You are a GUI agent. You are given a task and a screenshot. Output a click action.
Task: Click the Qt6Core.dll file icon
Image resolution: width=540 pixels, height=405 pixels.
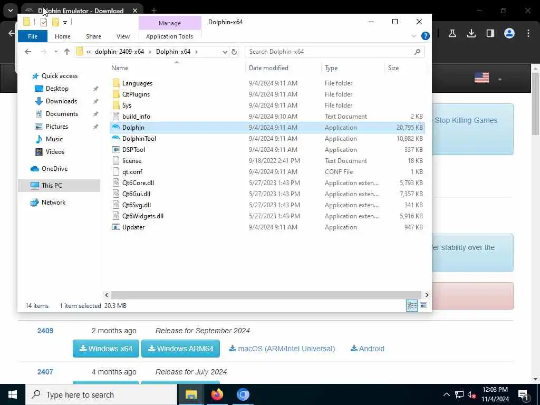tap(116, 183)
